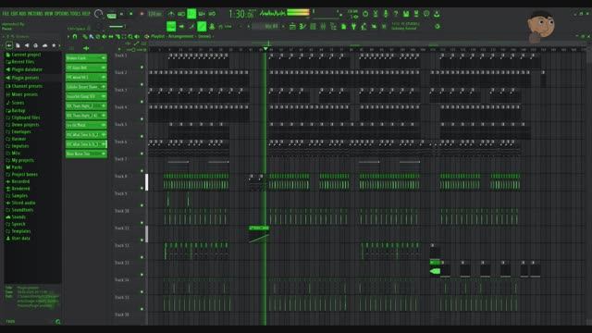Click the circular arrow icon beside the hint text
This screenshot has height=333, width=592.
click(438, 27)
